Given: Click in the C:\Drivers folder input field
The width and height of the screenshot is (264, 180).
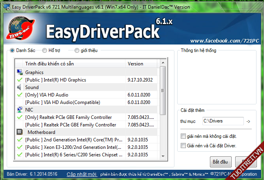Looking at the screenshot, I should coord(223,121).
